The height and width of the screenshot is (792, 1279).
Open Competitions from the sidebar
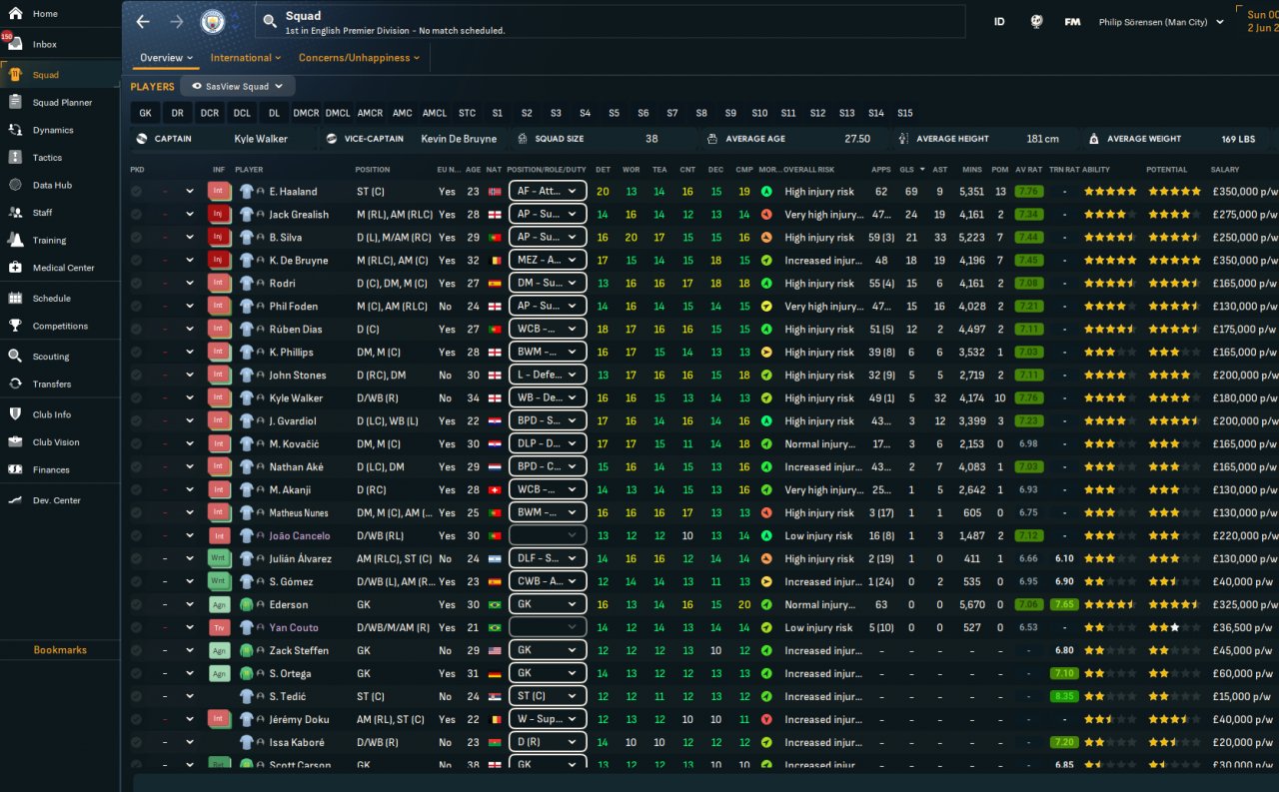(60, 326)
